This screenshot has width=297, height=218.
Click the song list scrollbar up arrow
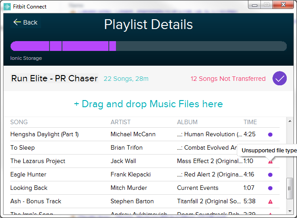tap(290, 121)
